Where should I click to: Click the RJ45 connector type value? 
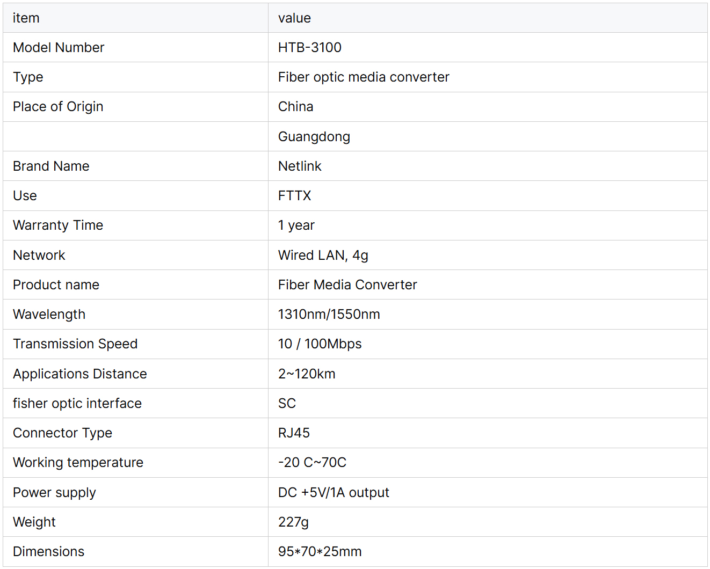click(x=294, y=433)
